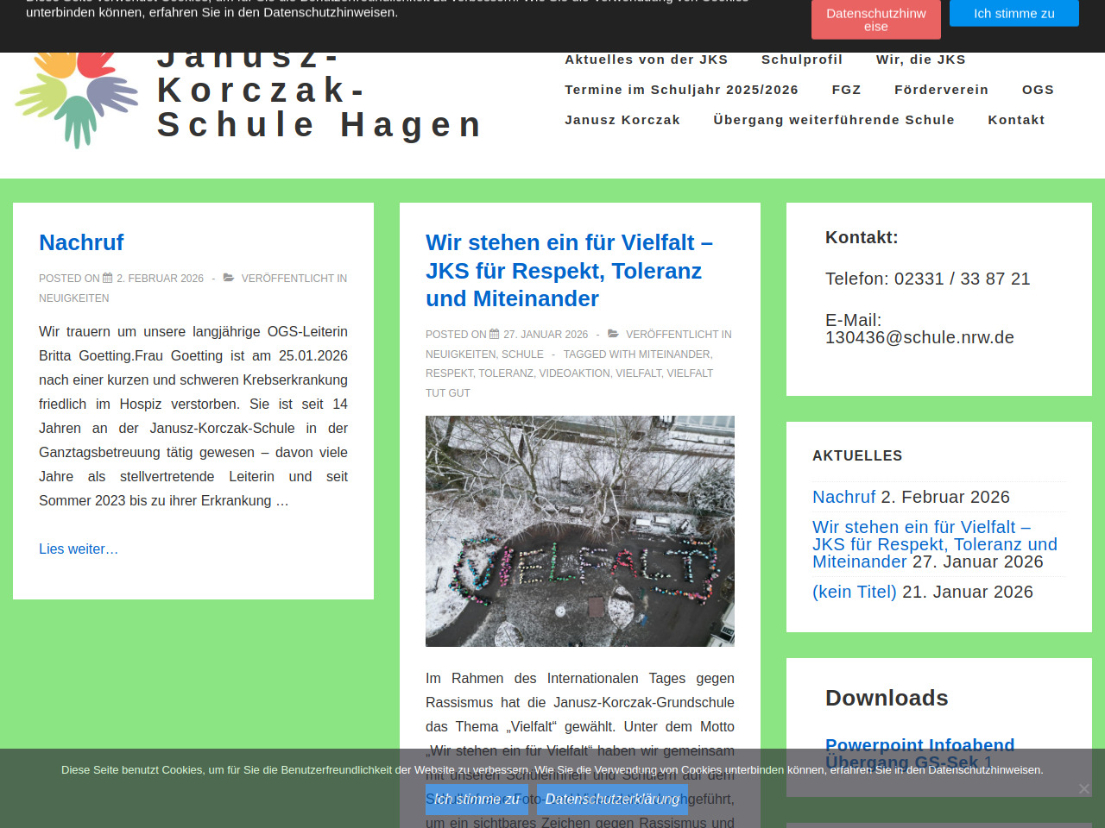
Task: Follow the Lies weiter… link
Action: (79, 549)
